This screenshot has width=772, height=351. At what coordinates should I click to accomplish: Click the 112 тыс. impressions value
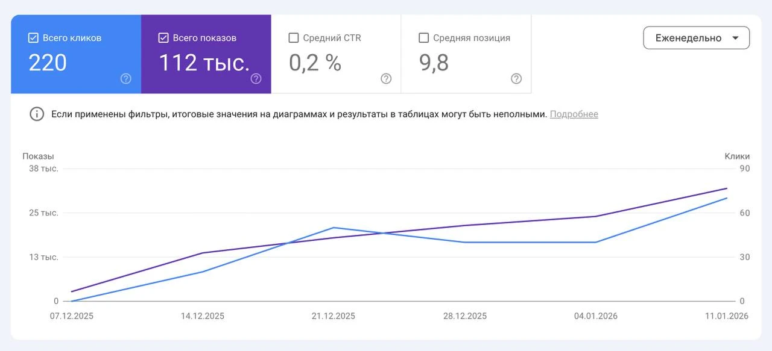pos(204,63)
